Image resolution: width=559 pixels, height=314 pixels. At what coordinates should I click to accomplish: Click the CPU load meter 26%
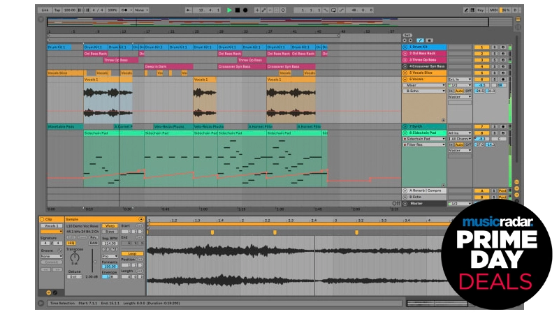coord(505,10)
